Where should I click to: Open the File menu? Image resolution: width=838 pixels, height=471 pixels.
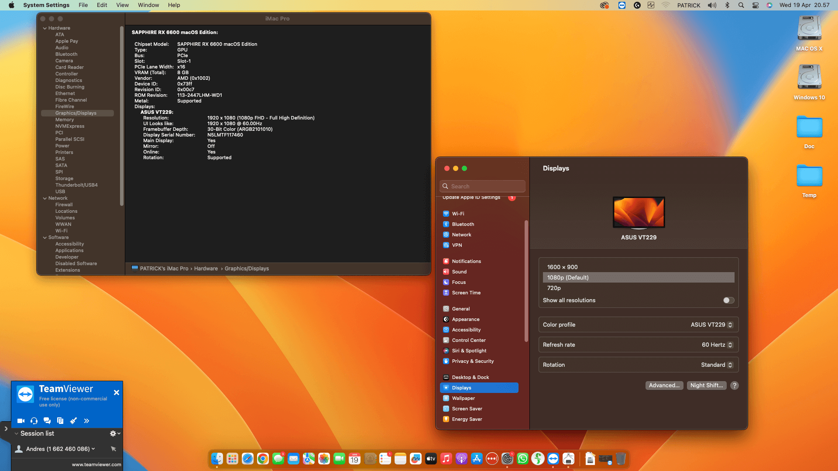[x=83, y=5]
